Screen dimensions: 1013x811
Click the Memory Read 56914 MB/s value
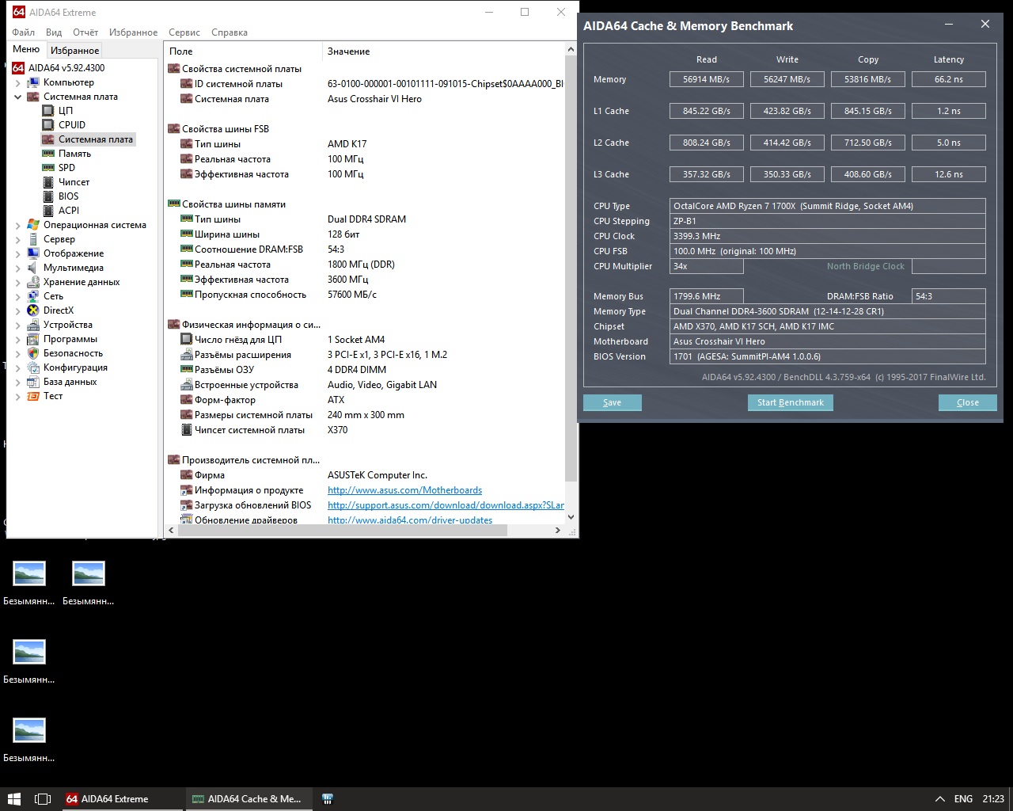coord(707,79)
